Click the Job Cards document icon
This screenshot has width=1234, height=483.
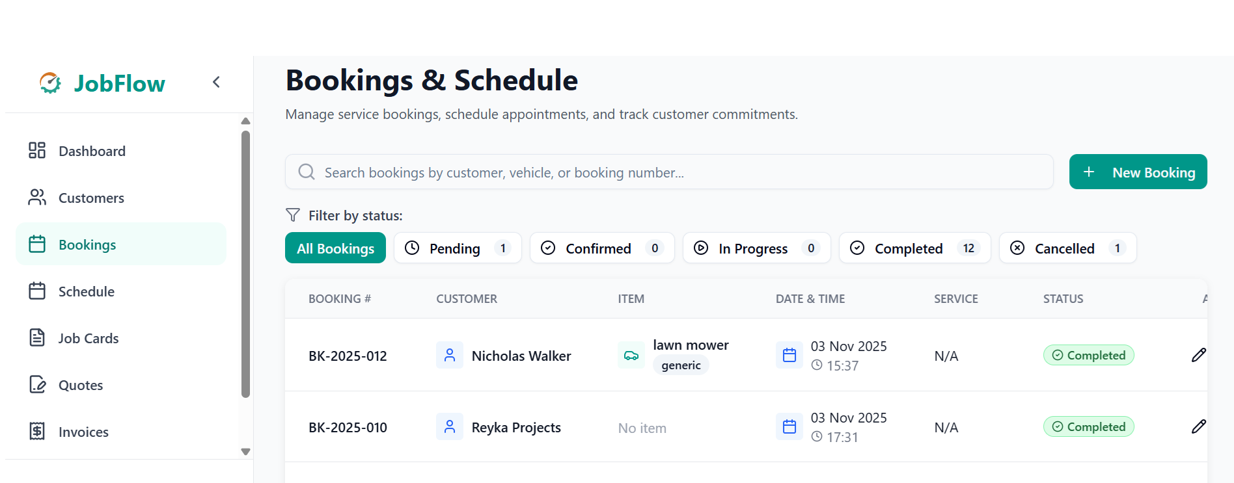(37, 337)
